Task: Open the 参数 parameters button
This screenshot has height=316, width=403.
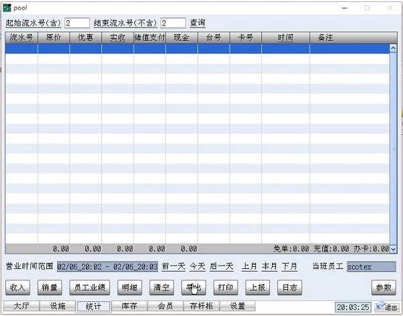Action: point(384,288)
